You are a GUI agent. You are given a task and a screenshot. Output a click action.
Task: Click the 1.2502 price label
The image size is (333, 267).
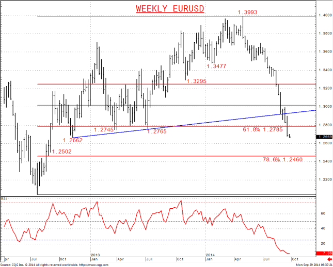point(62,152)
